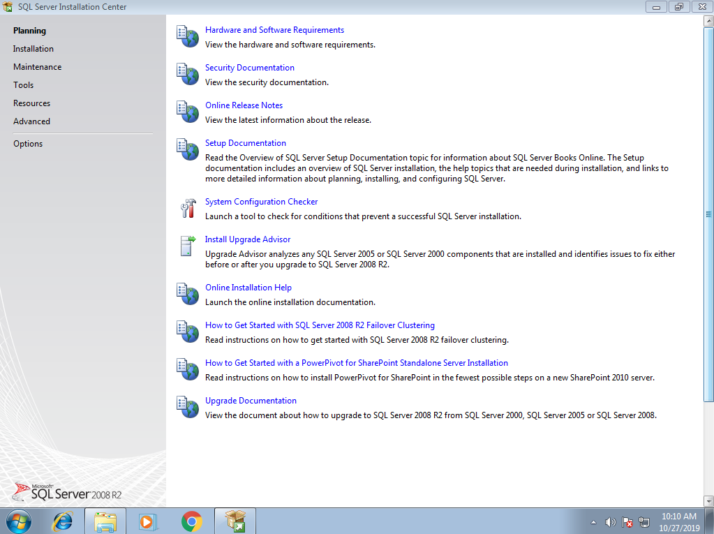Open Windows Media Player from the taskbar

(148, 521)
